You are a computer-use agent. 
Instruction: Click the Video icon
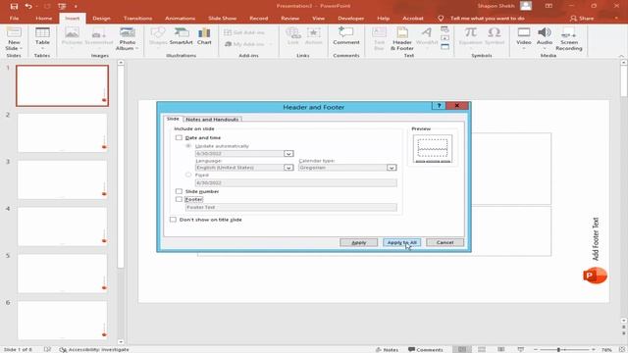[x=524, y=38]
